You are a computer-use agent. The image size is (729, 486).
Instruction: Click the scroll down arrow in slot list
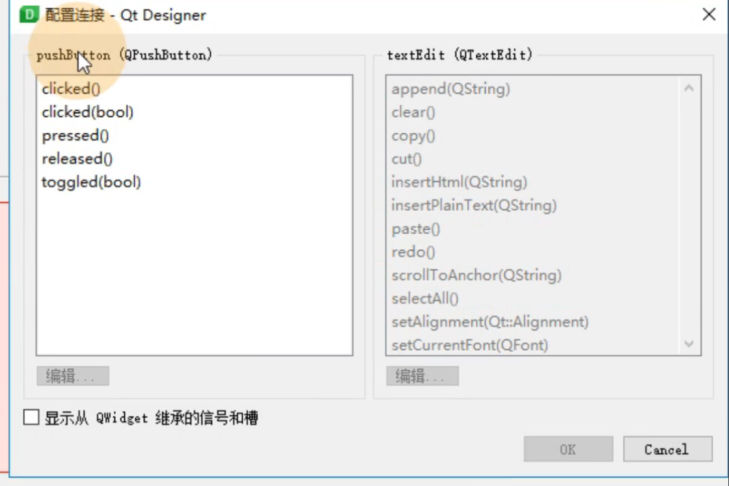[689, 344]
